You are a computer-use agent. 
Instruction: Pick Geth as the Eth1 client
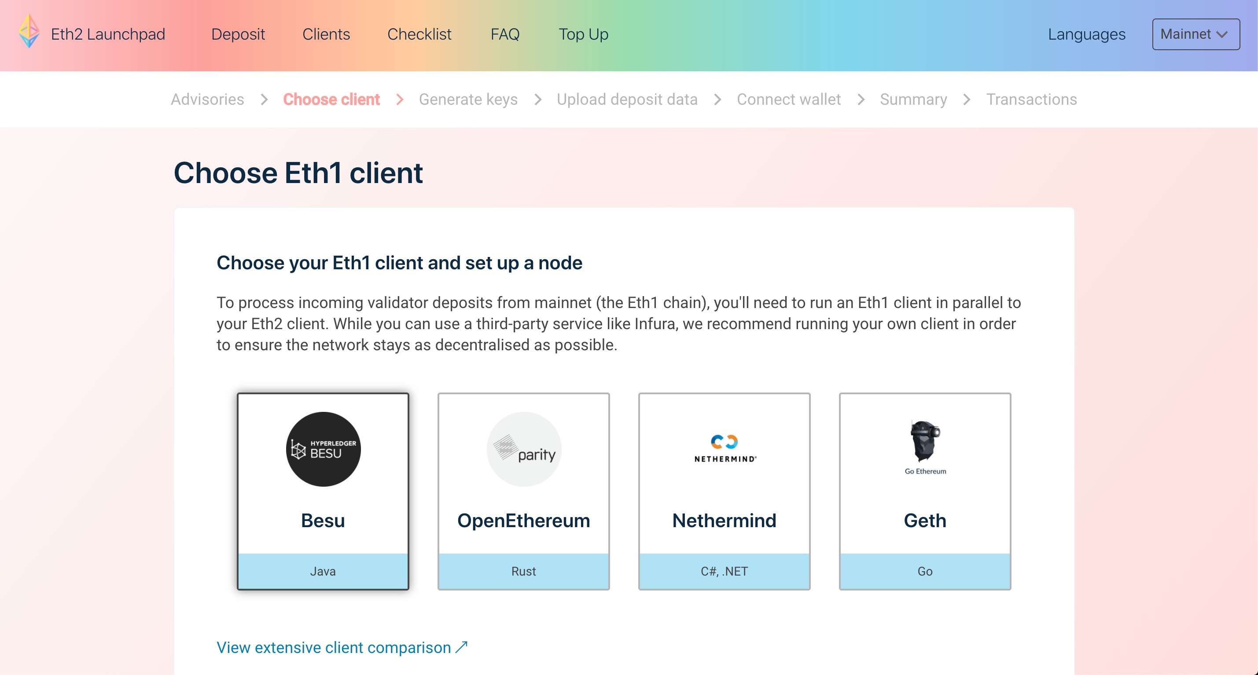pos(924,520)
